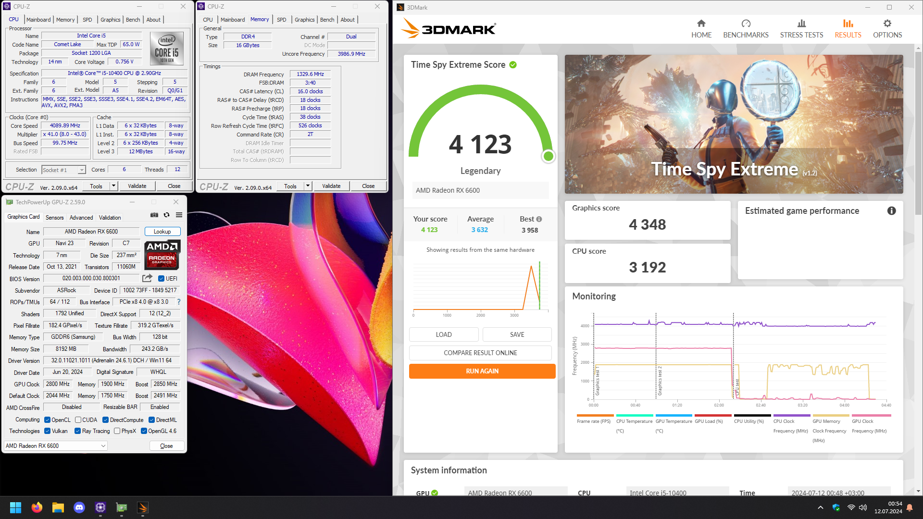
Task: Open the network tray icon
Action: 851,507
